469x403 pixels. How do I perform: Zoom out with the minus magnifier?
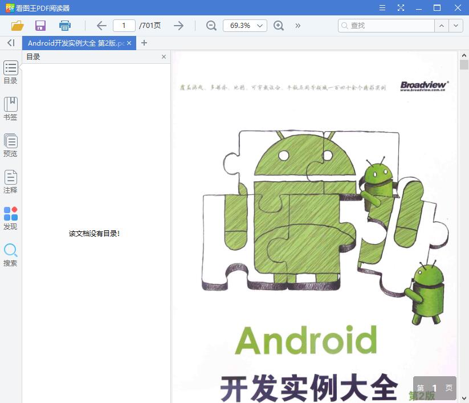tap(211, 26)
